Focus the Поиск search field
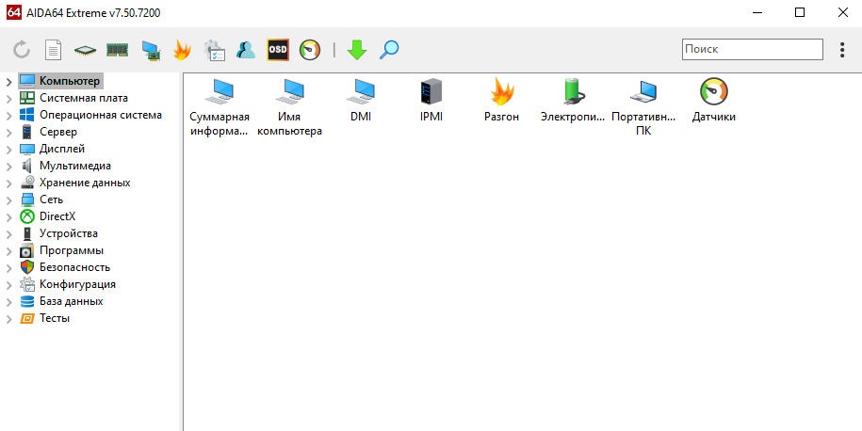Image resolution: width=862 pixels, height=431 pixels. 753,49
